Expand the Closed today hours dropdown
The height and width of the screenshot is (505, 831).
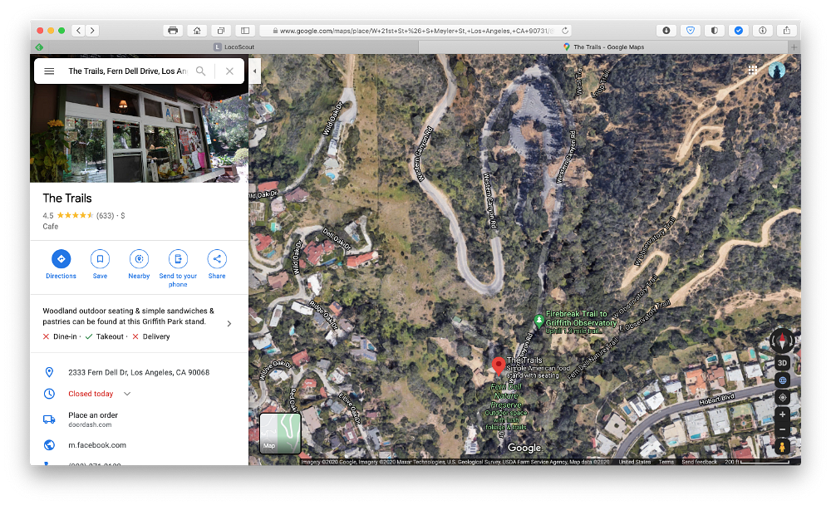coord(127,394)
